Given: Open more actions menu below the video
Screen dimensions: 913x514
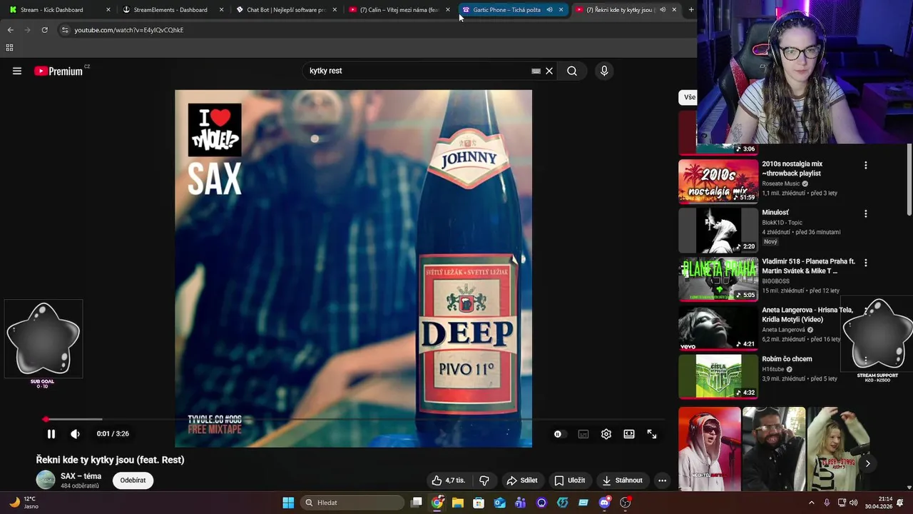Looking at the screenshot, I should coord(662,480).
